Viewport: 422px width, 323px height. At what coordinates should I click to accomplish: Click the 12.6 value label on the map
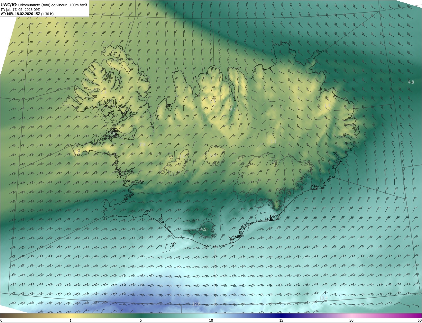[196, 304]
